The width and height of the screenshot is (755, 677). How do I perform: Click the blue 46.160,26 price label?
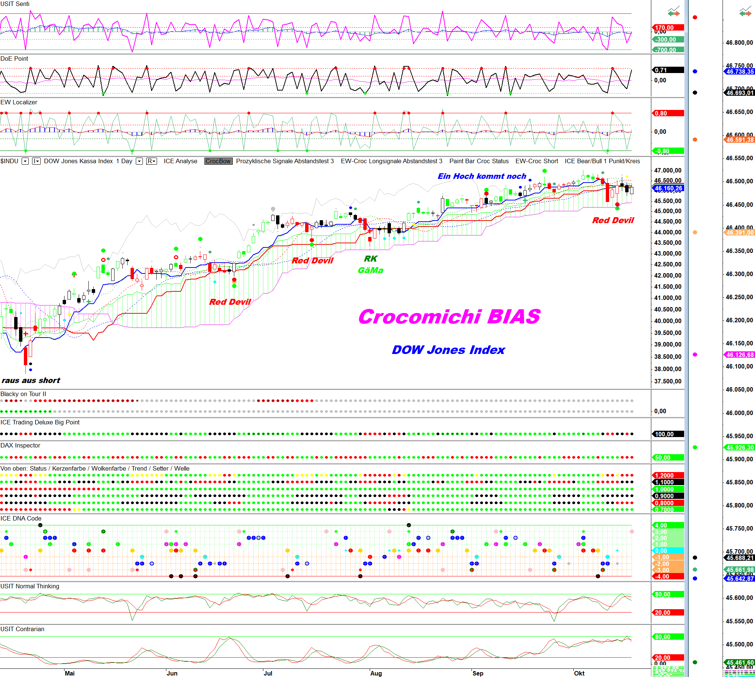click(668, 189)
